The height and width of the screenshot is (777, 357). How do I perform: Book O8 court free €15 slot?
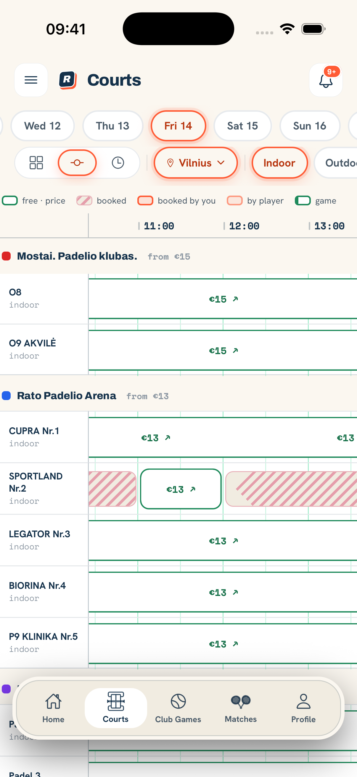223,299
